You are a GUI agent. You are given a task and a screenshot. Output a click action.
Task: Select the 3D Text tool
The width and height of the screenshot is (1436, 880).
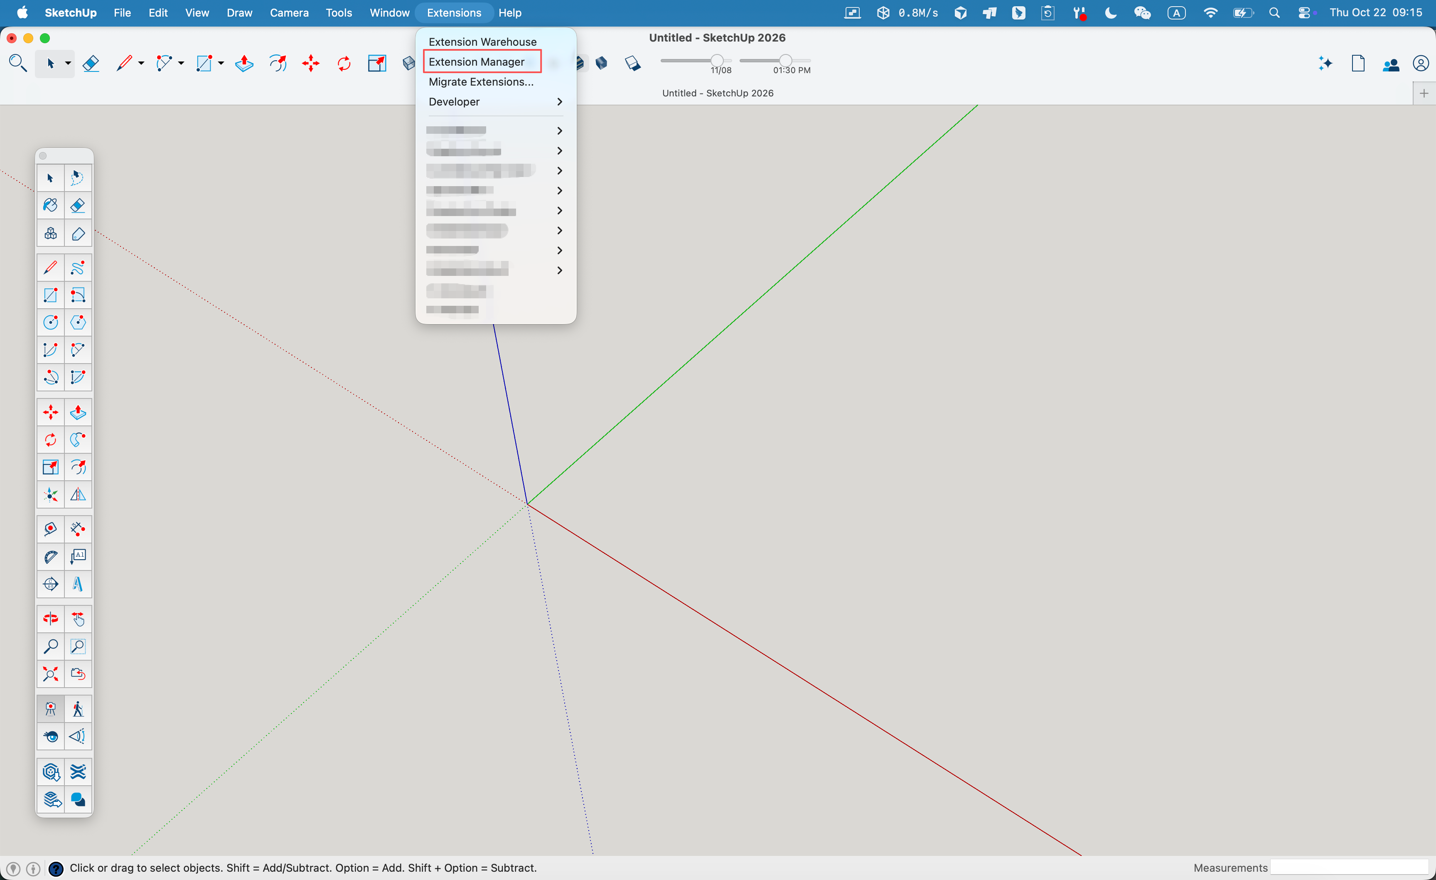click(78, 584)
